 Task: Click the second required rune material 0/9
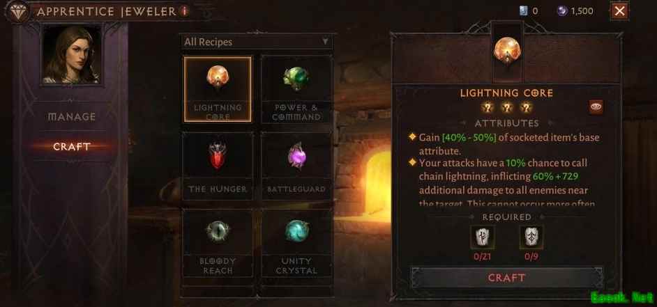pyautogui.click(x=531, y=237)
